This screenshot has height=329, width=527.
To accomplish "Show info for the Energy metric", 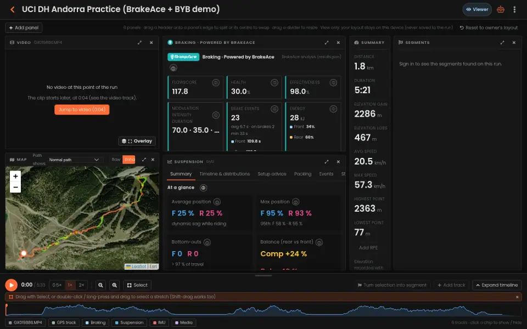I will tap(333, 109).
